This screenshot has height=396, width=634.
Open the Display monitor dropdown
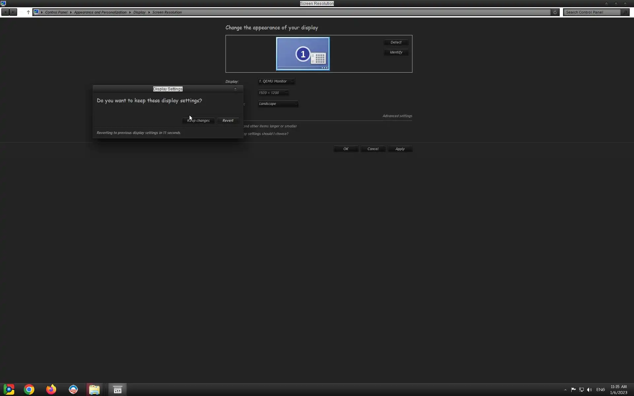(276, 81)
